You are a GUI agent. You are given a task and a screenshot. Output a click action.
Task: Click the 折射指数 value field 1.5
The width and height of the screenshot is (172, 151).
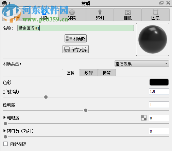pyautogui.click(x=159, y=92)
